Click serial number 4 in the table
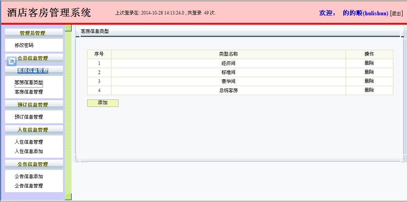This screenshot has height=202, width=407. [x=99, y=91]
